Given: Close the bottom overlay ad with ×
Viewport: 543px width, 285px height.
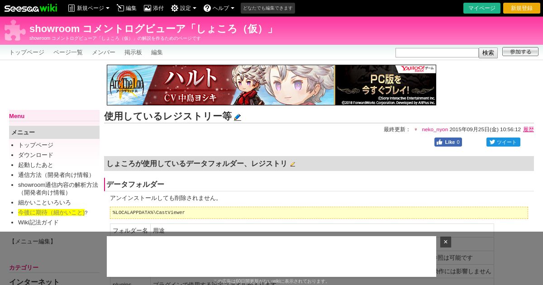Looking at the screenshot, I should 446,242.
